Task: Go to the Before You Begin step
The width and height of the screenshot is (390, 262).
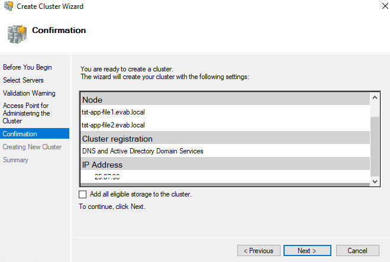Action: click(27, 67)
